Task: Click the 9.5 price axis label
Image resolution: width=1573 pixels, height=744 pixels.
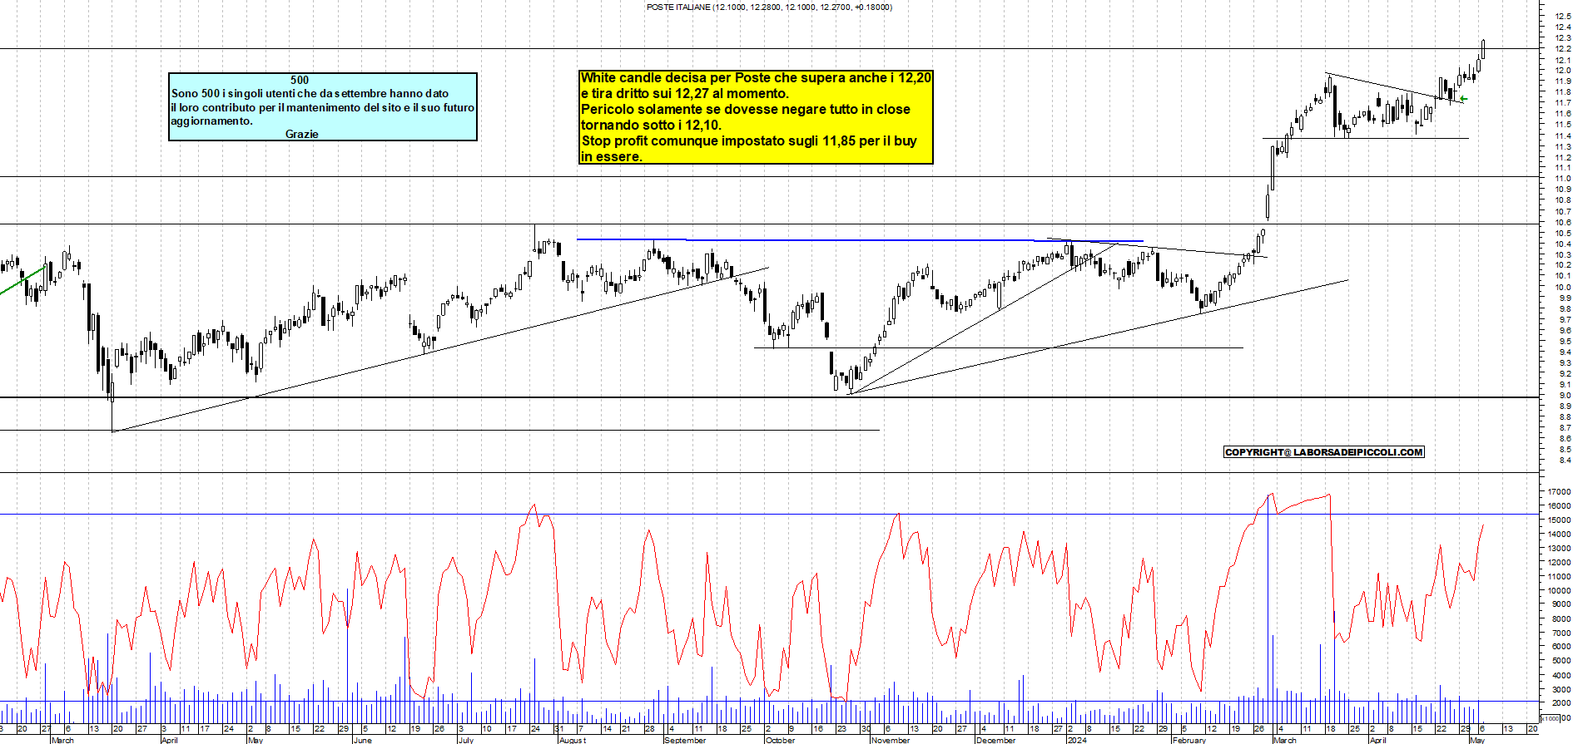Action: 1564,341
